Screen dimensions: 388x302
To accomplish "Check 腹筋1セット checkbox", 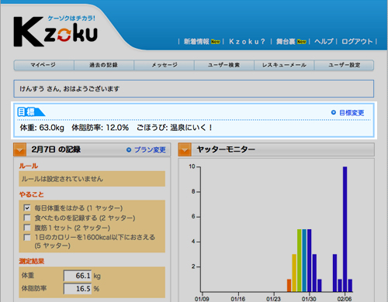I will tap(27, 228).
